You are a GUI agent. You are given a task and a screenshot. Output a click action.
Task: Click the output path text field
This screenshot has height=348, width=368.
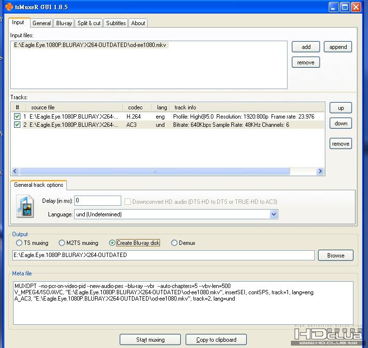(x=163, y=255)
